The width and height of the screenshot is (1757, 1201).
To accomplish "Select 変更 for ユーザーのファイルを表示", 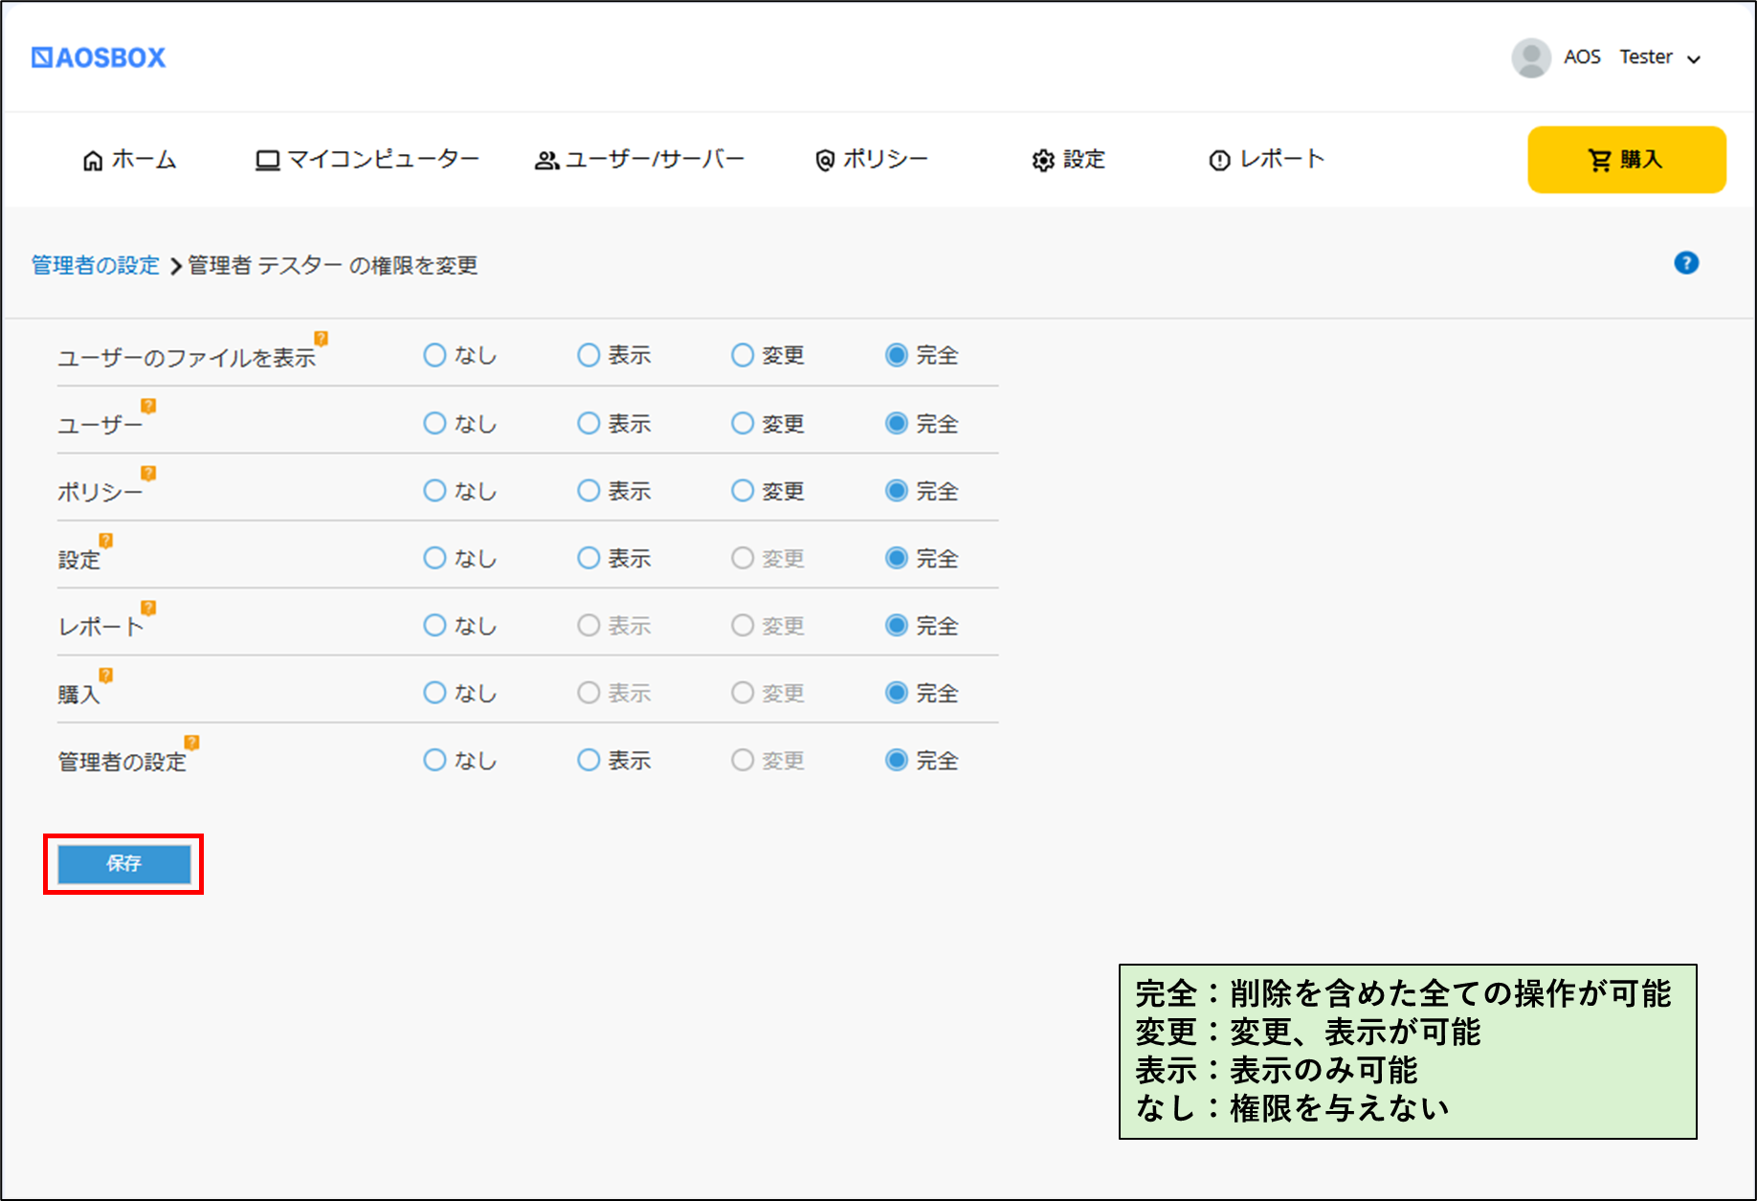I will (x=743, y=355).
